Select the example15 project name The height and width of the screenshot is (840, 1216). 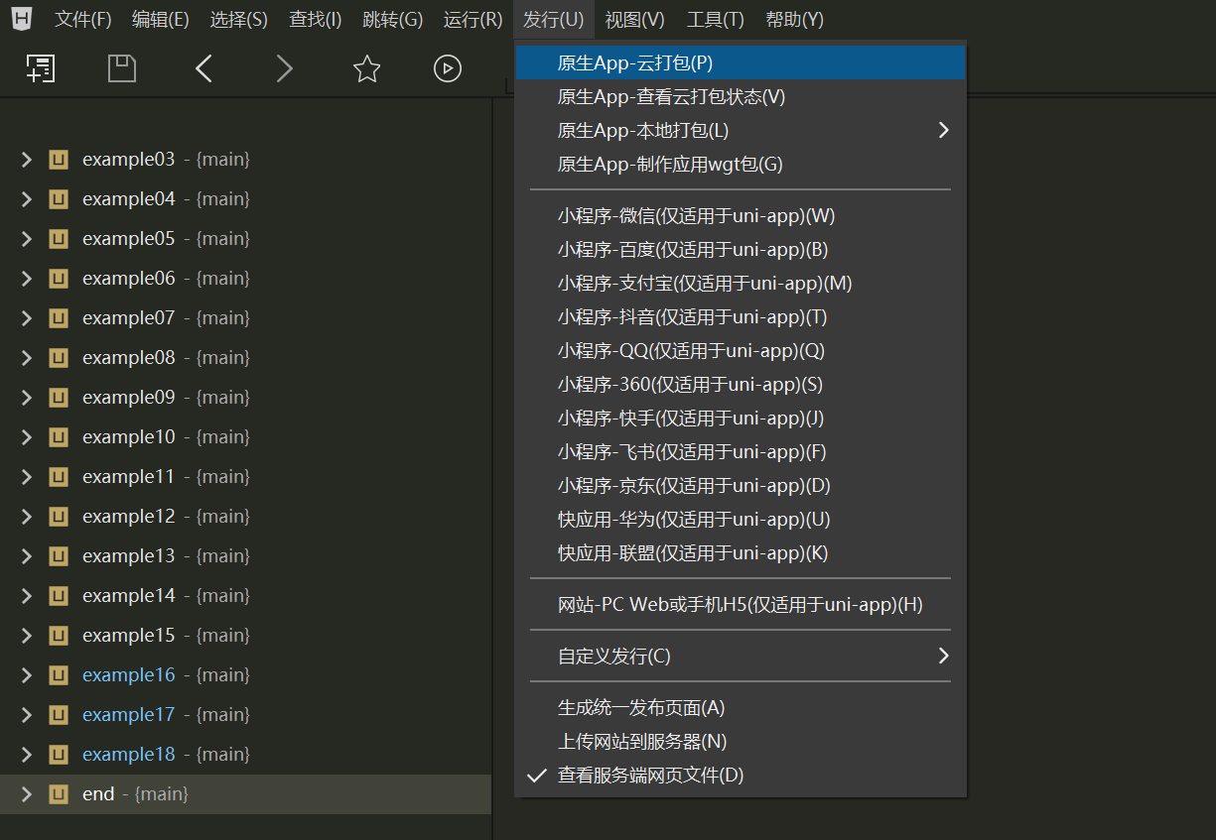point(129,636)
